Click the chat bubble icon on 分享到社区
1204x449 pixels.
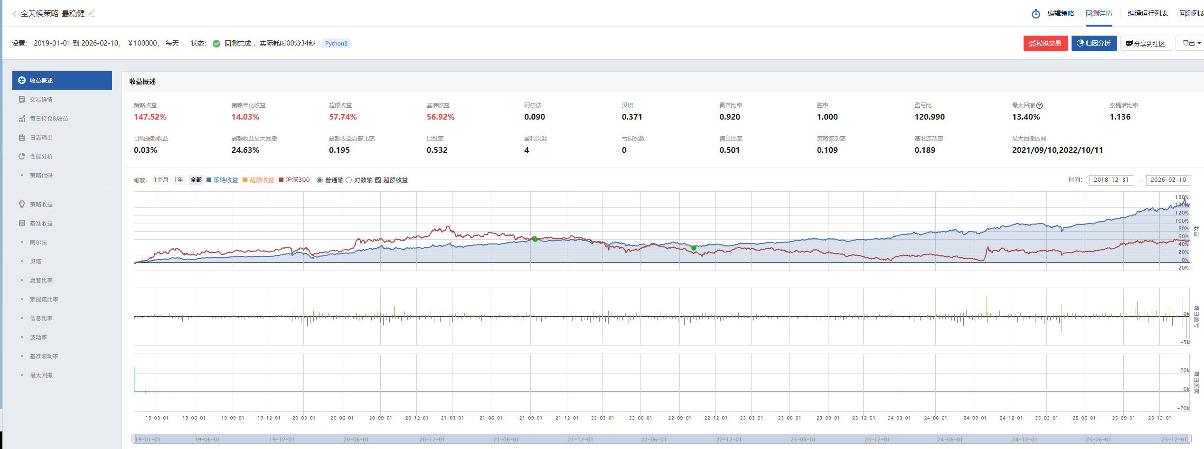pos(1129,43)
